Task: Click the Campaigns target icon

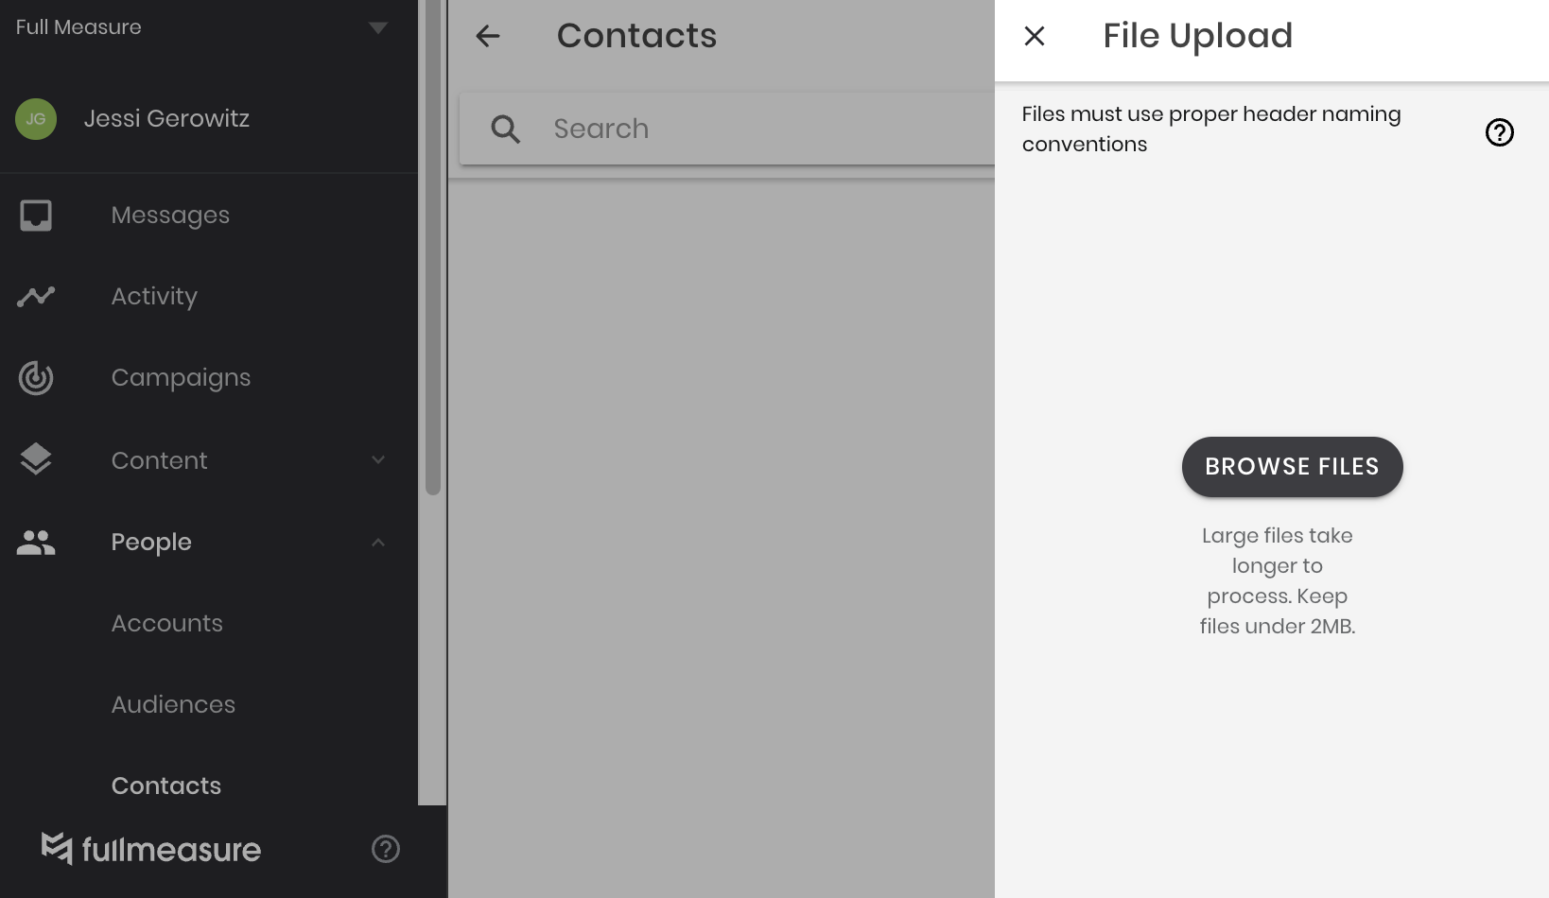Action: coord(36,378)
